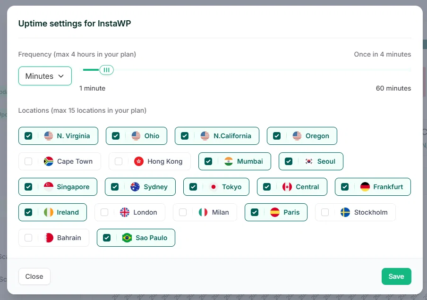Screen dimensions: 427x300
Task: Enable the London location checkbox
Action: pos(104,212)
